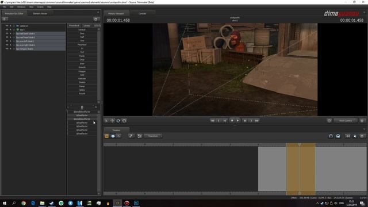
Task: Toggle visibility eye for Spy tongue cloak1
Action: point(7,49)
